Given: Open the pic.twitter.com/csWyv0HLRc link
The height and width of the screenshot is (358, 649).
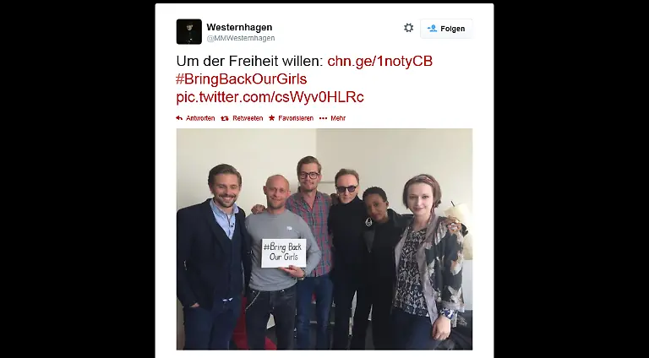Looking at the screenshot, I should tap(270, 97).
